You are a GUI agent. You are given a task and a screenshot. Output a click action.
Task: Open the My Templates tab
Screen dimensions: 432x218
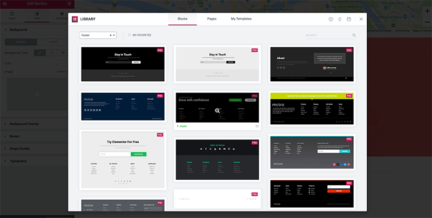[241, 19]
